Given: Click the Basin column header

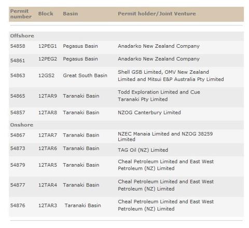Looking at the screenshot, I should tap(70, 14).
